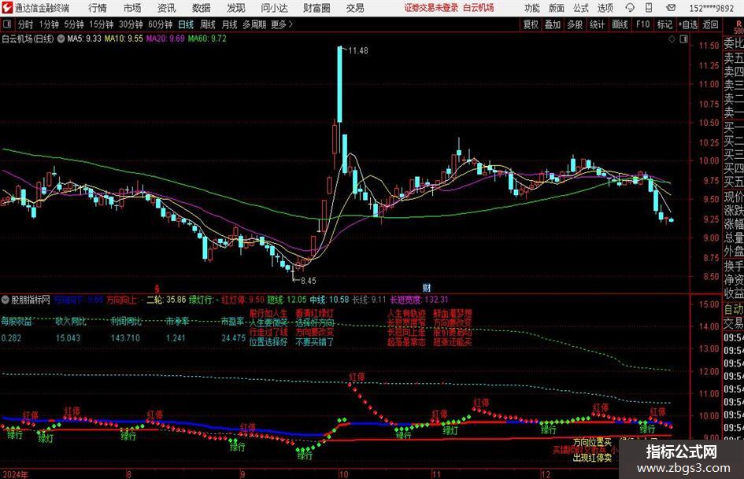
Task: Click the red R 500 badge at top right
Action: click(738, 27)
